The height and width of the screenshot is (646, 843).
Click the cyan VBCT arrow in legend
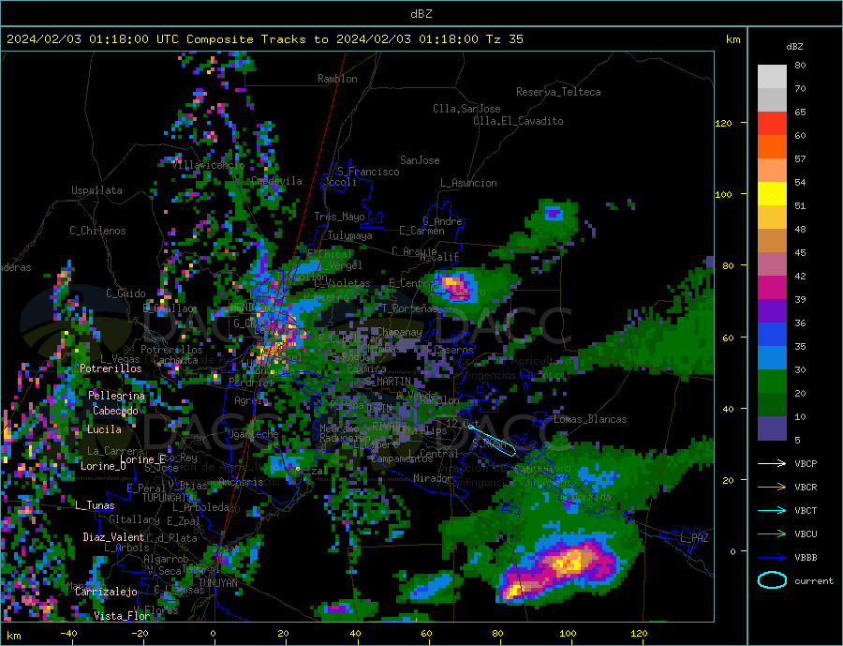(x=772, y=510)
